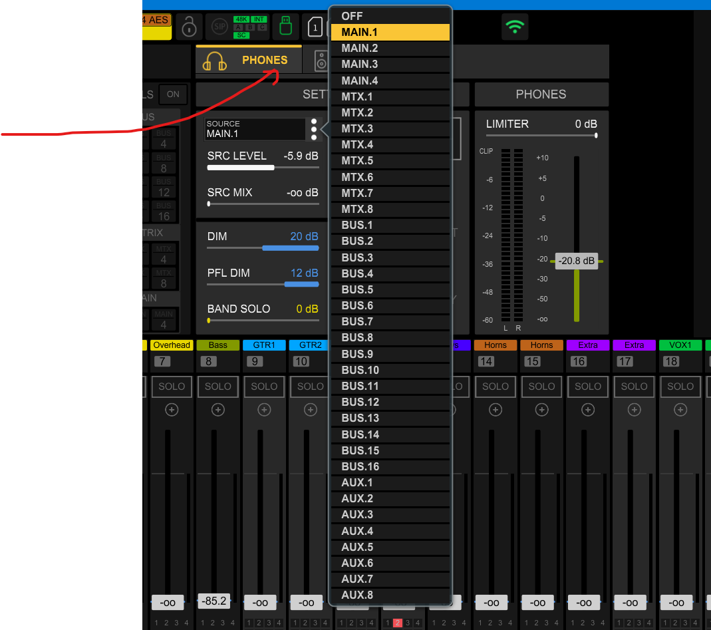
Task: Click the SD card 1 icon
Action: pos(315,27)
